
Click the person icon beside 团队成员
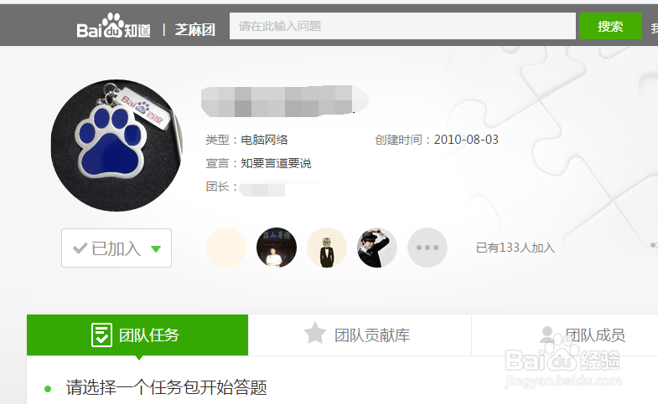[x=547, y=335]
